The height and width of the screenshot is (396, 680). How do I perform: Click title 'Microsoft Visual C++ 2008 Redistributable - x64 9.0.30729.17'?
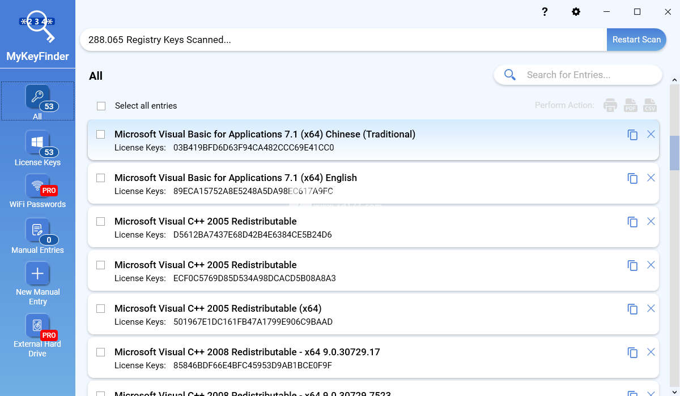point(247,352)
